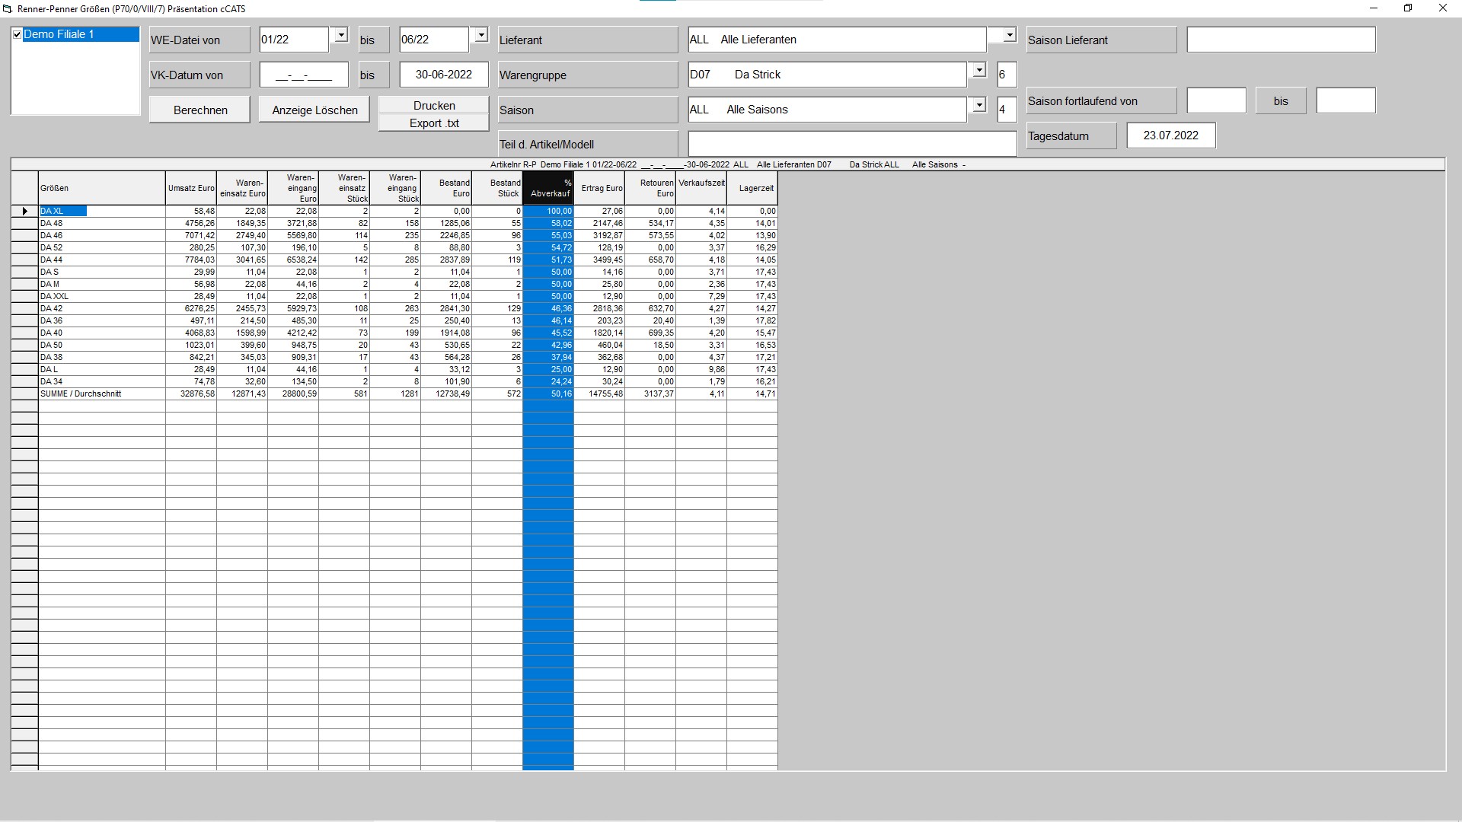Click the Saison Lieferant text field
Image resolution: width=1462 pixels, height=822 pixels.
click(1282, 39)
